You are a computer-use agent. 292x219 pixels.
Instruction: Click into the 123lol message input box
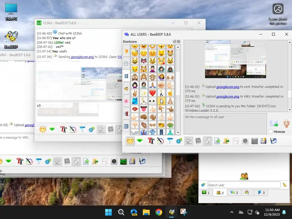pyautogui.click(x=79, y=112)
